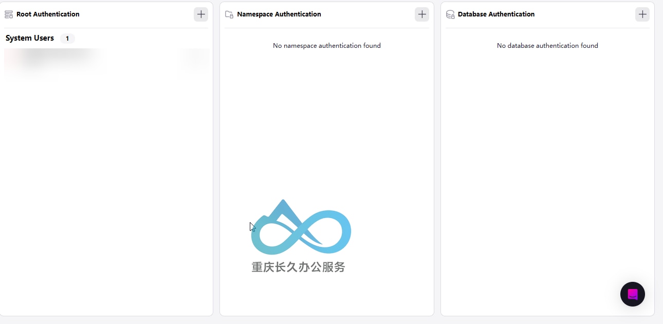
Task: Click the Database Authentication cylinder-lock icon
Action: pyautogui.click(x=450, y=14)
